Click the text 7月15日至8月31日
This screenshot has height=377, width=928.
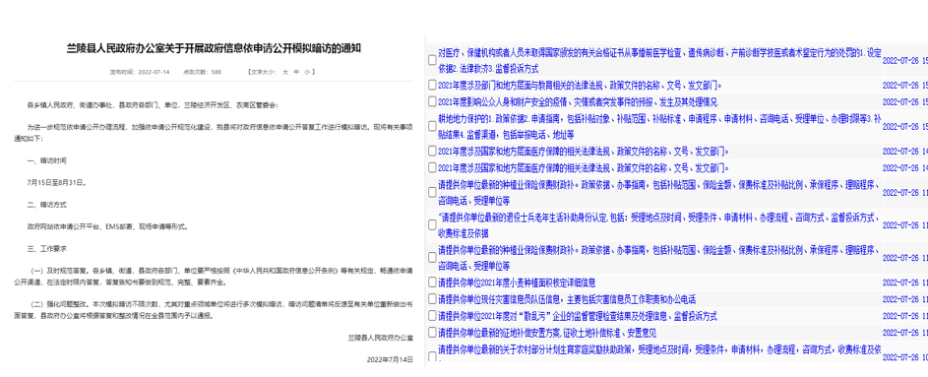[57, 182]
